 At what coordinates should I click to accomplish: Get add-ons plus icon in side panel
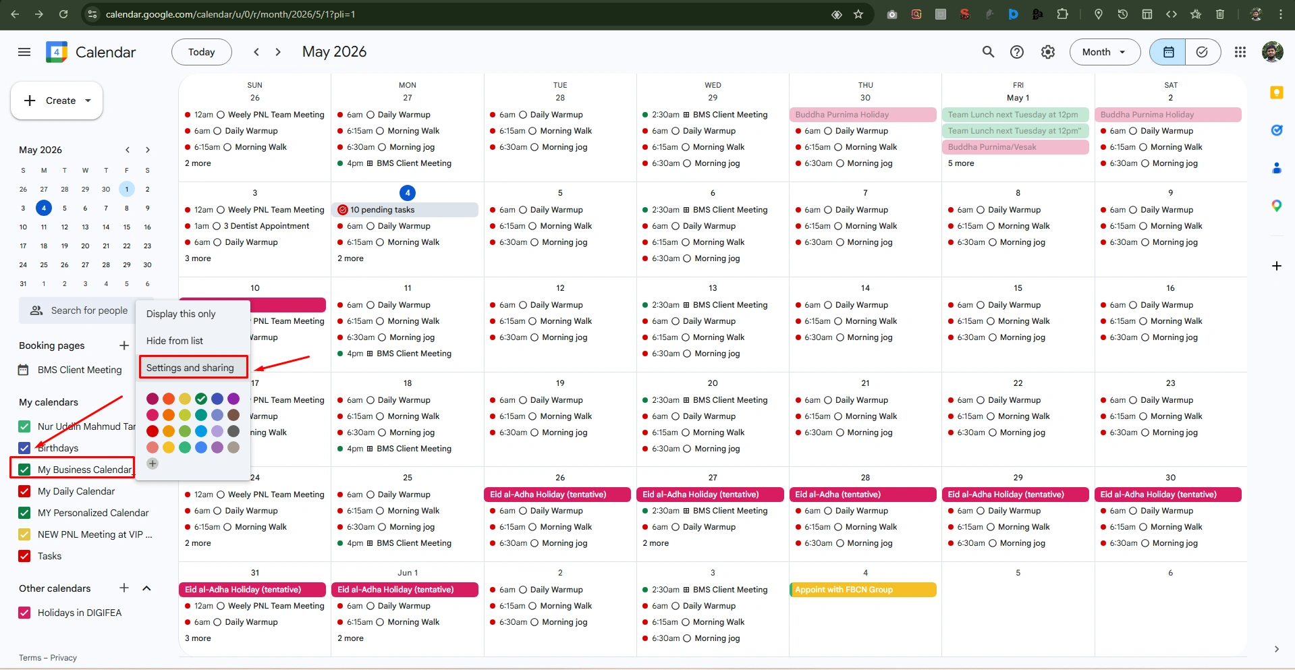[x=1276, y=266]
